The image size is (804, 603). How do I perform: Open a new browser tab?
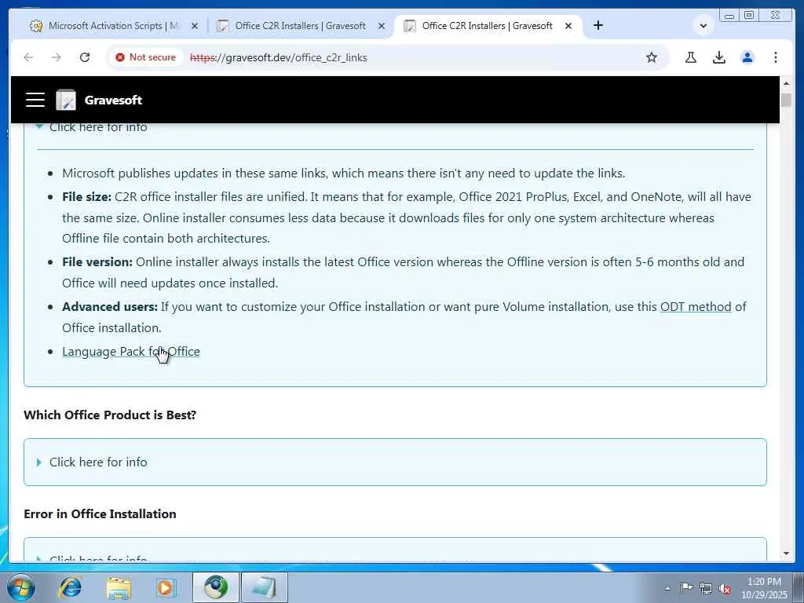pyautogui.click(x=598, y=25)
